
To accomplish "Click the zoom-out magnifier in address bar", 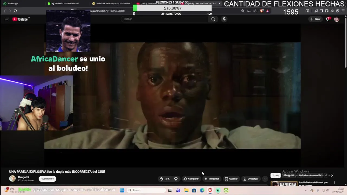I will (243, 11).
